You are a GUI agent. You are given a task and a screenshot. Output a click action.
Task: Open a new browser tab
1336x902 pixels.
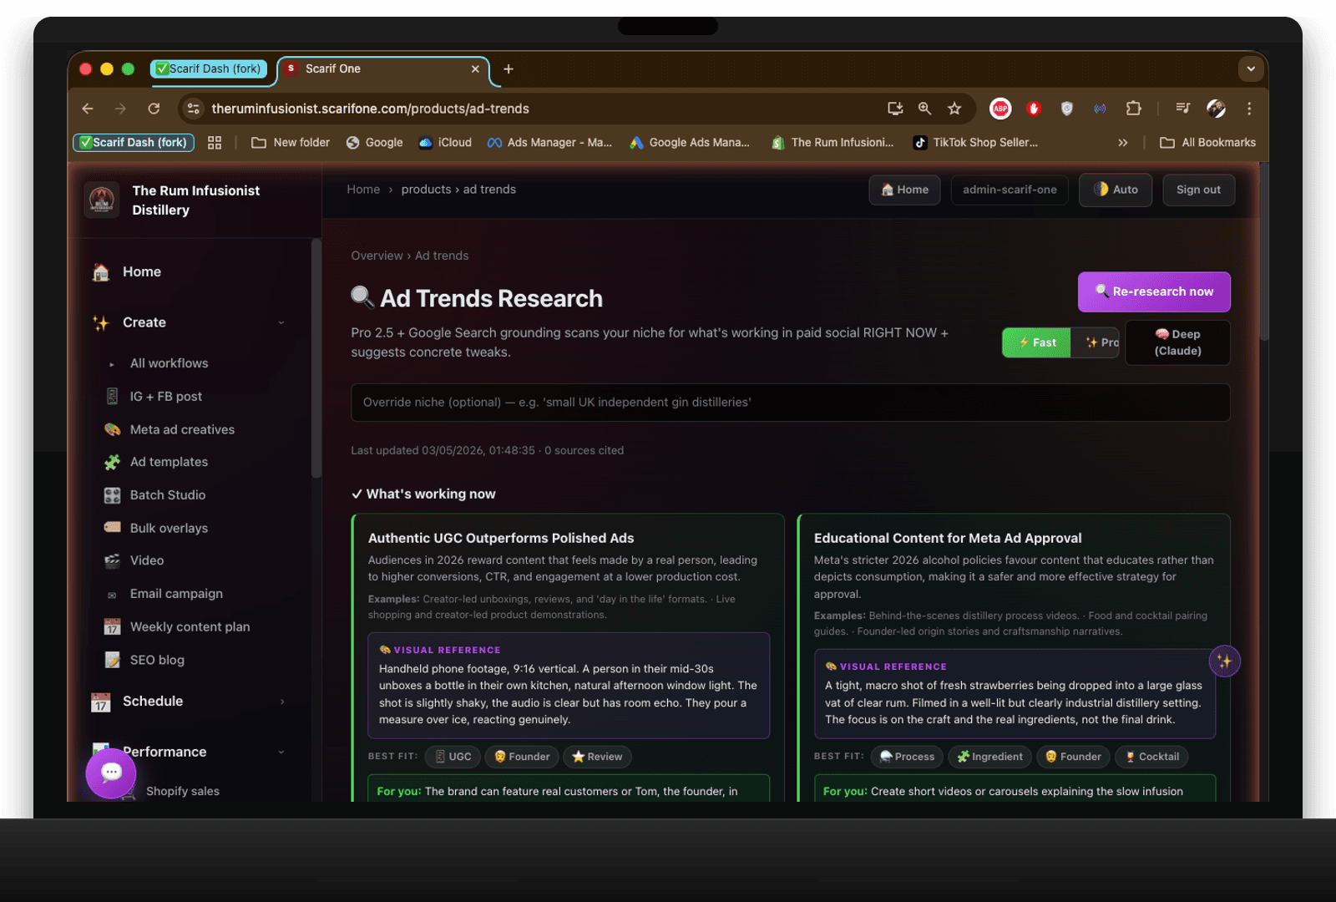click(509, 69)
